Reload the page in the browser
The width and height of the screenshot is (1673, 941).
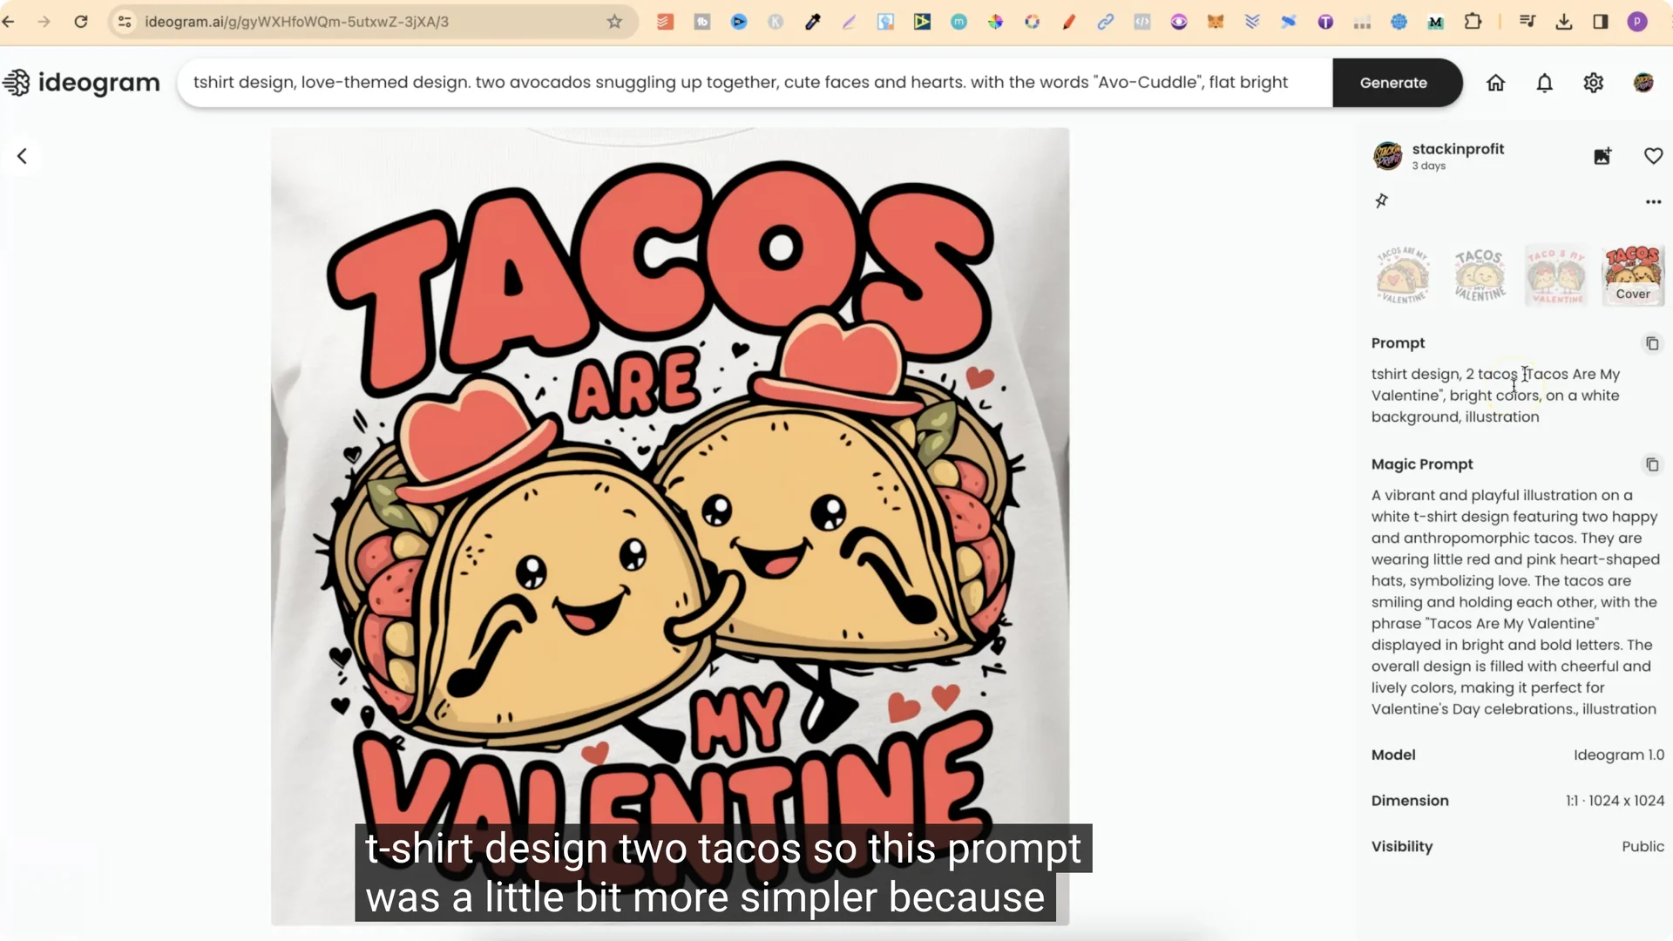(x=80, y=22)
